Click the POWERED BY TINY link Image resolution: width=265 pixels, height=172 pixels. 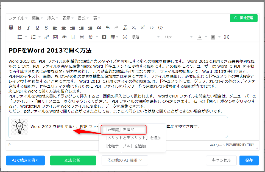pyautogui.click(x=240, y=145)
